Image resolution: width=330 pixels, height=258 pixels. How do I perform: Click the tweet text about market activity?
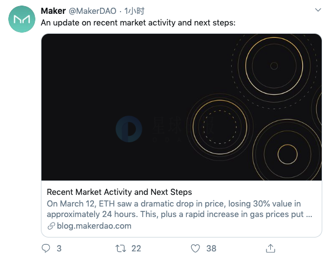pyautogui.click(x=138, y=23)
